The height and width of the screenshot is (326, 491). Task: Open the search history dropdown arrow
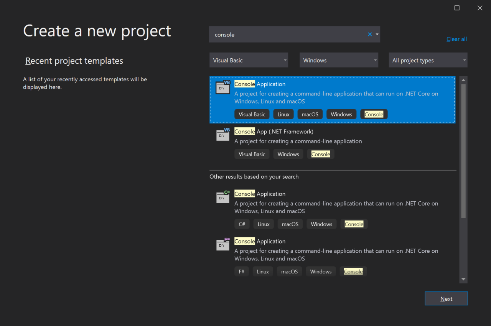(x=377, y=34)
